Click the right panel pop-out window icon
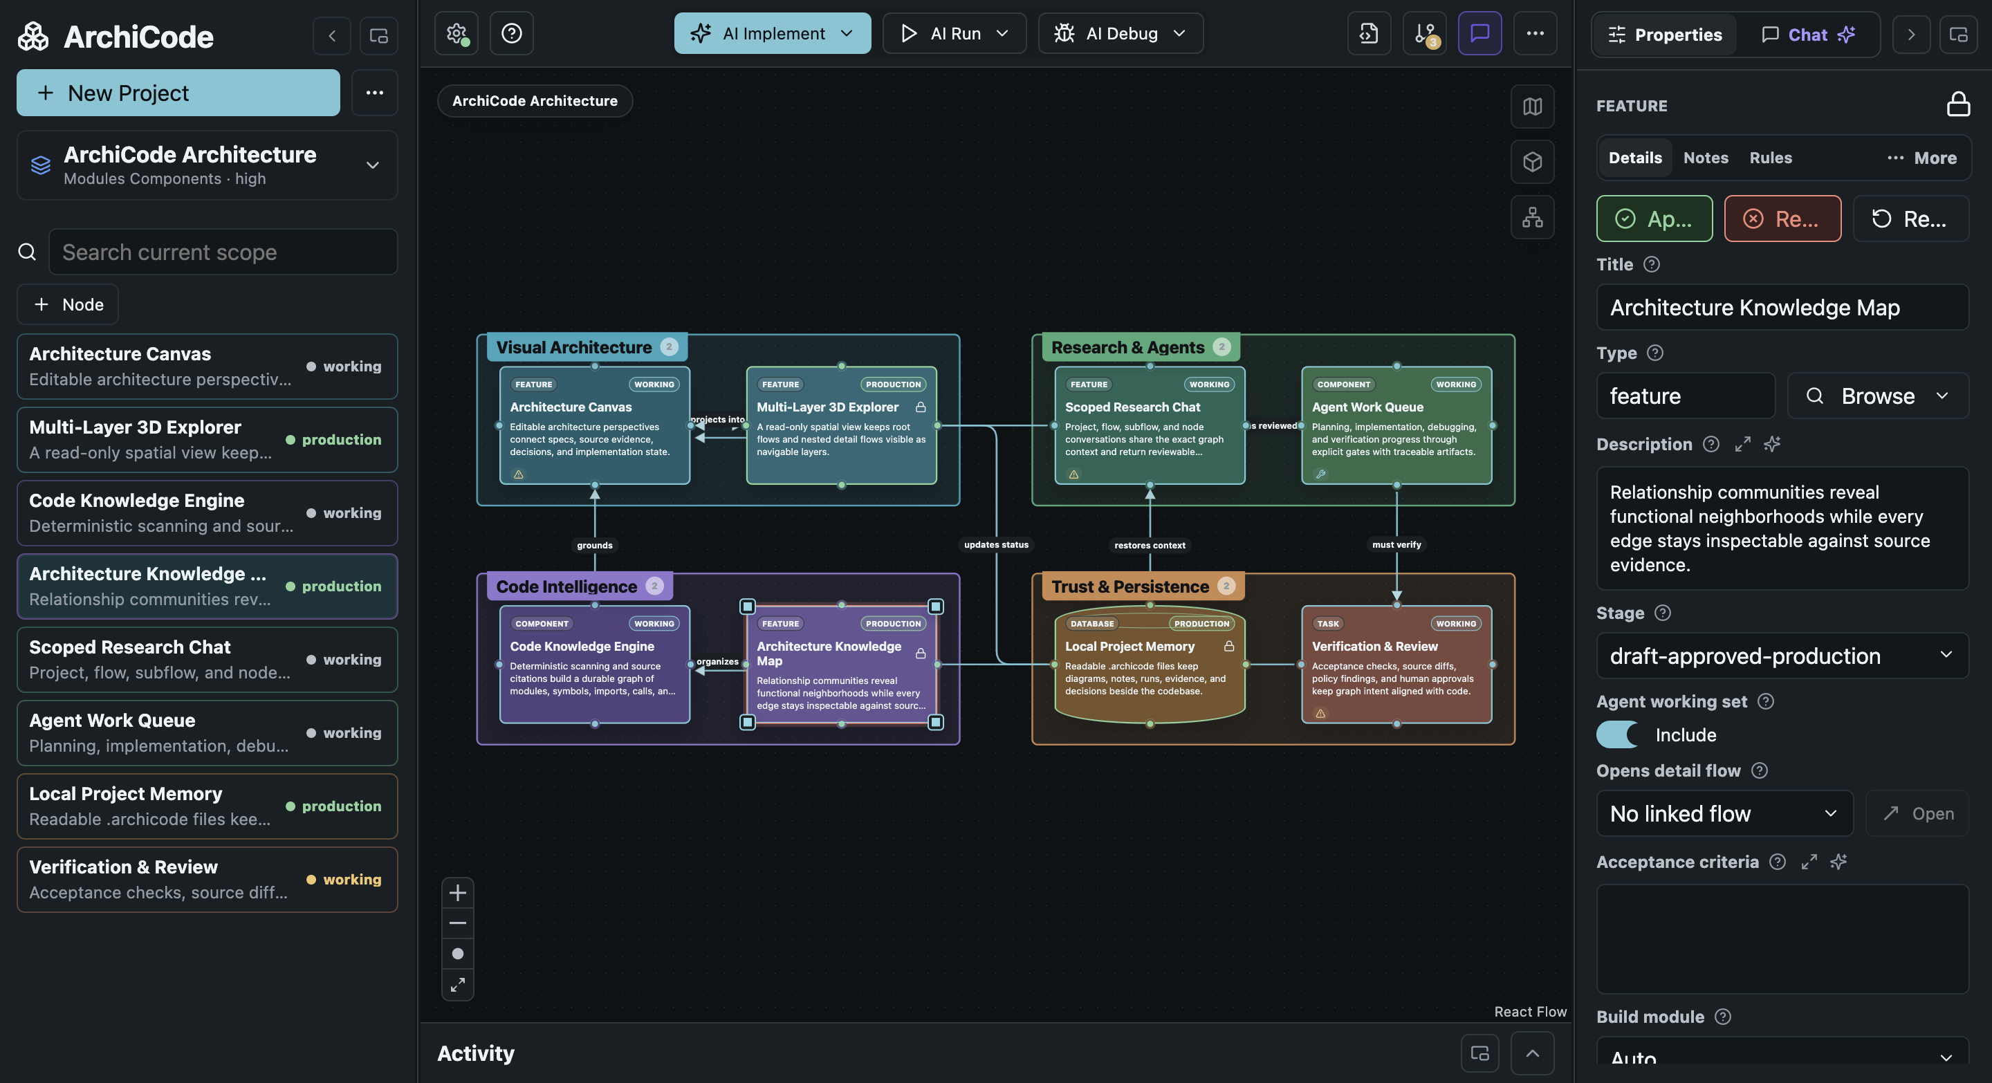1992x1083 pixels. [x=1958, y=35]
